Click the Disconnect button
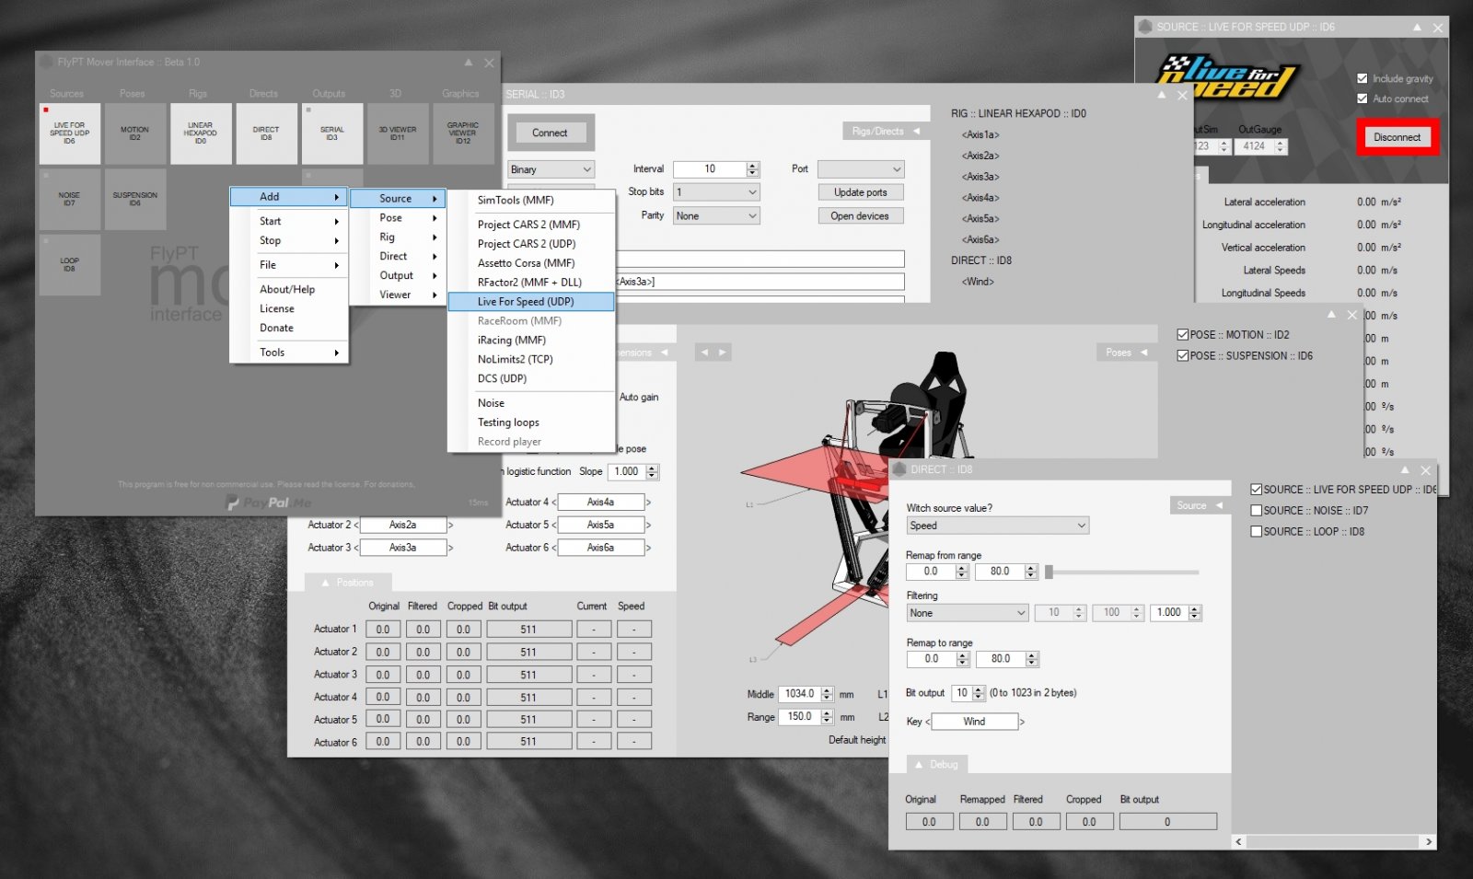This screenshot has height=879, width=1473. [1397, 137]
